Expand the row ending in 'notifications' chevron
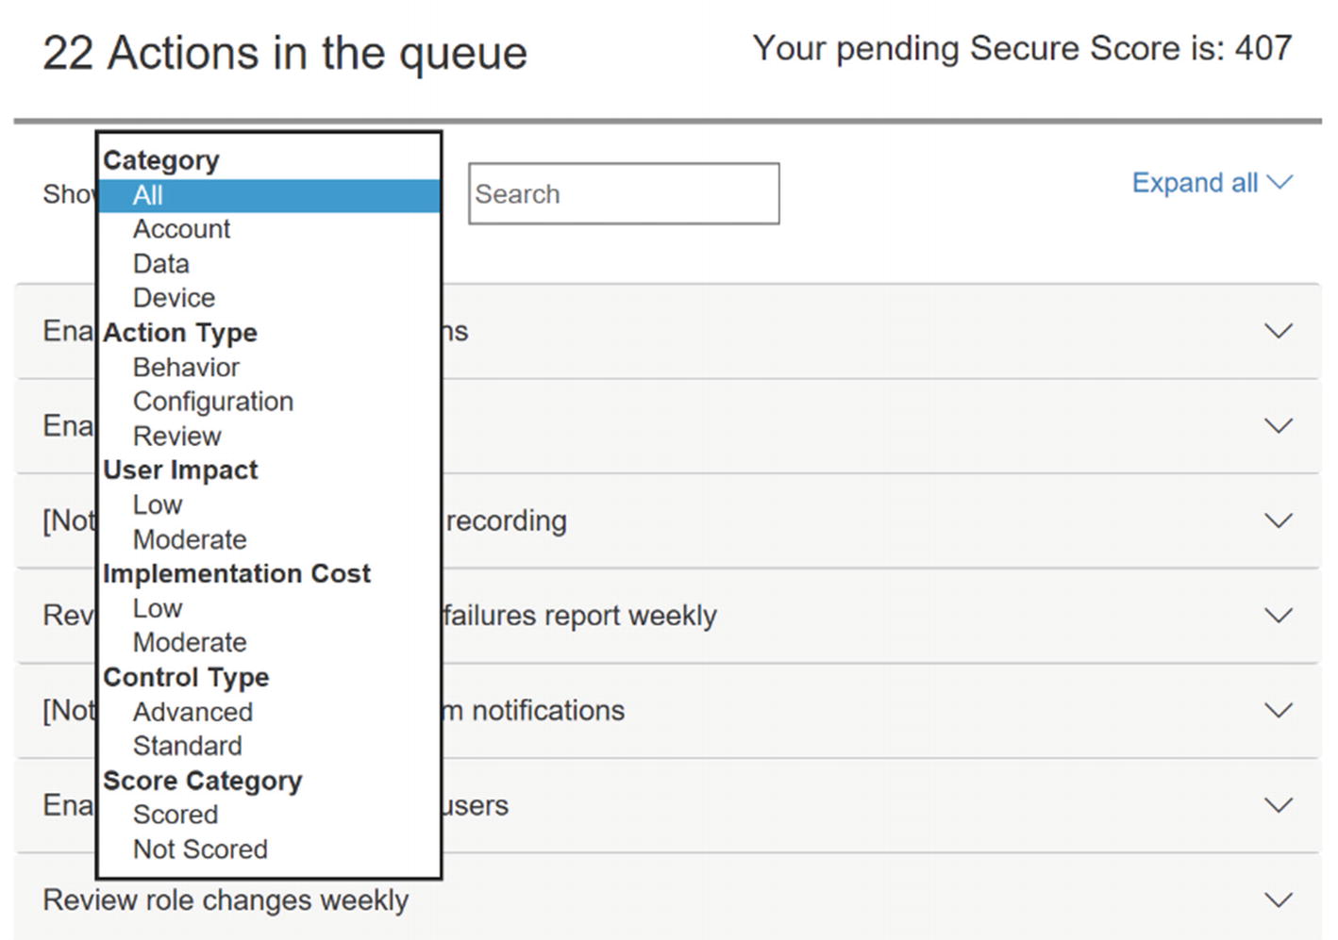This screenshot has height=940, width=1338. [1278, 710]
